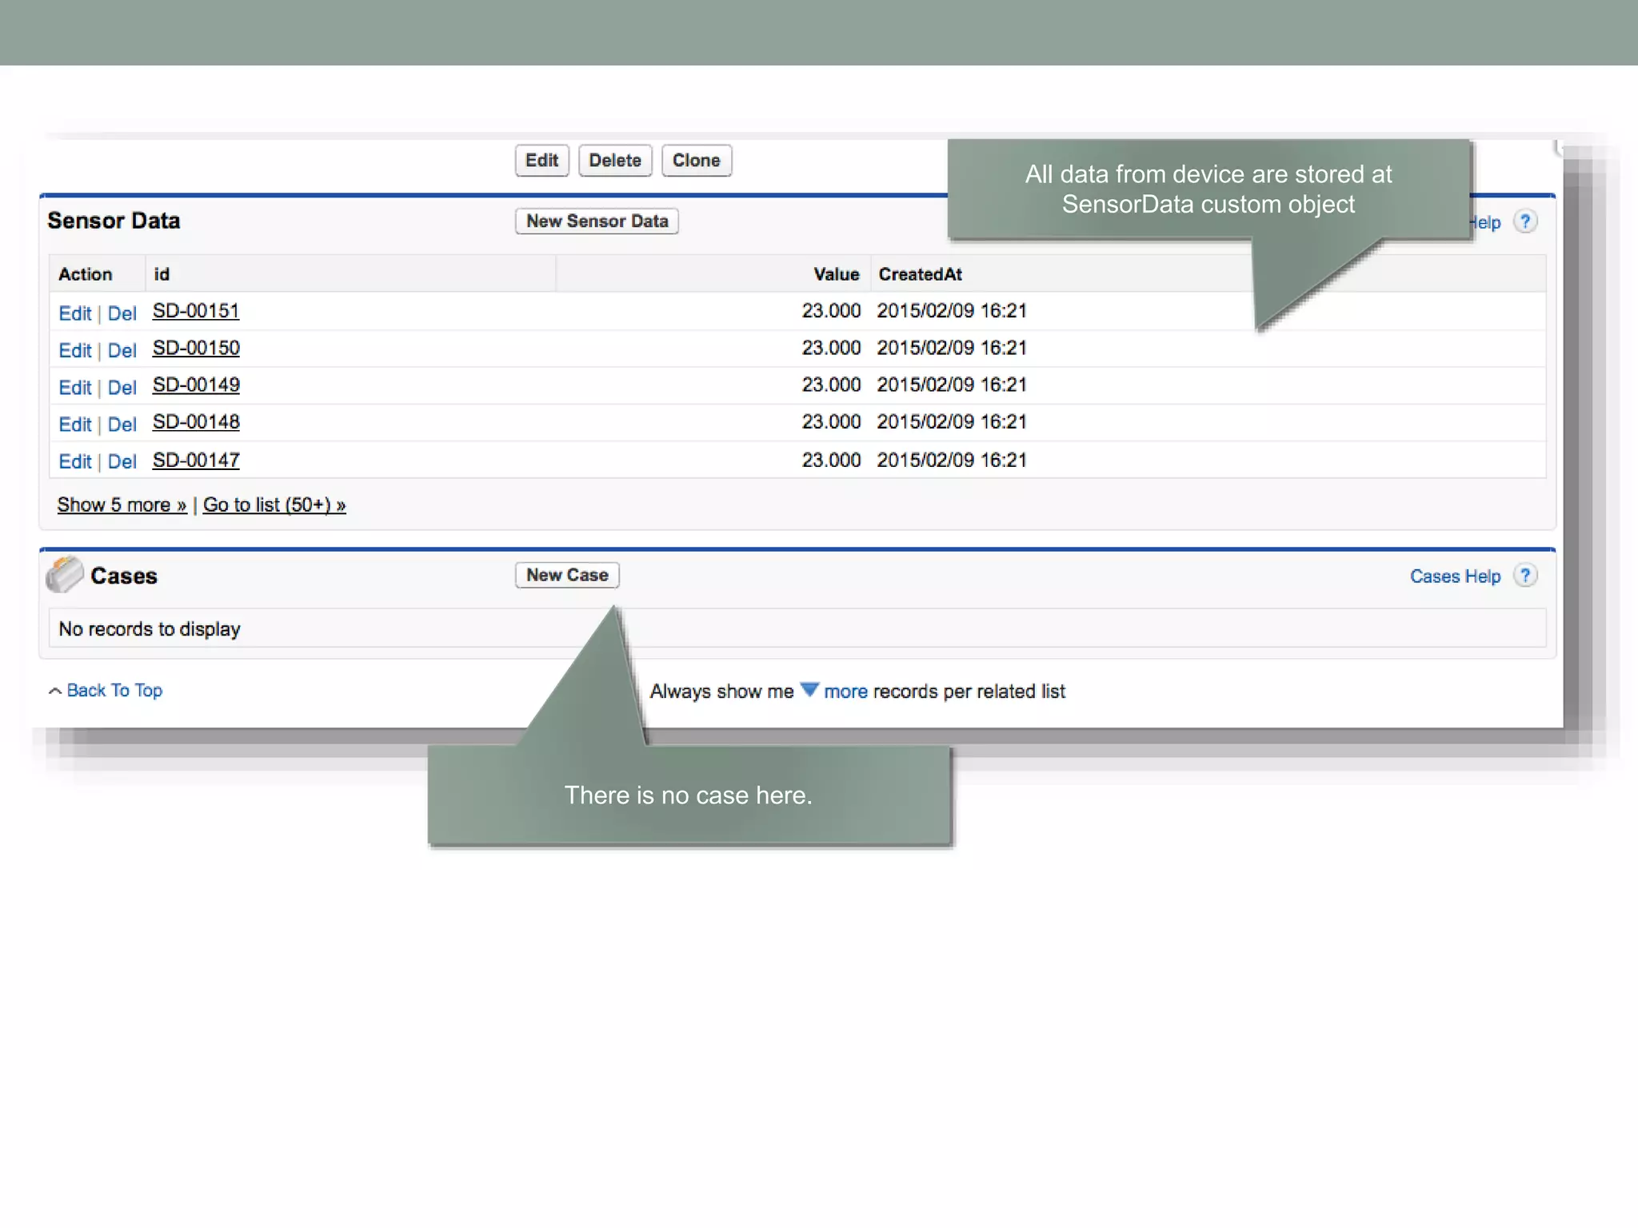Click 'more' records per related list link
1638x1228 pixels.
coord(845,692)
